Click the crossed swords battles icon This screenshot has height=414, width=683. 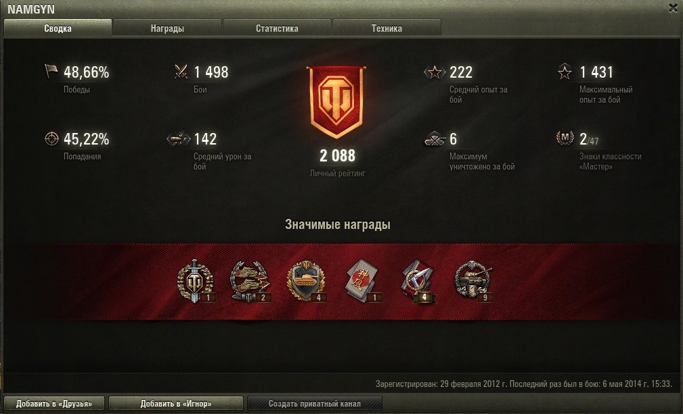[x=181, y=71]
